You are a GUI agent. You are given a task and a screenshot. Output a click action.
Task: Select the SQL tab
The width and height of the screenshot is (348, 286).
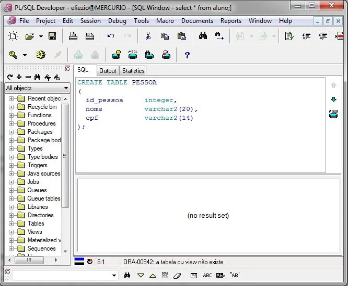pos(85,70)
